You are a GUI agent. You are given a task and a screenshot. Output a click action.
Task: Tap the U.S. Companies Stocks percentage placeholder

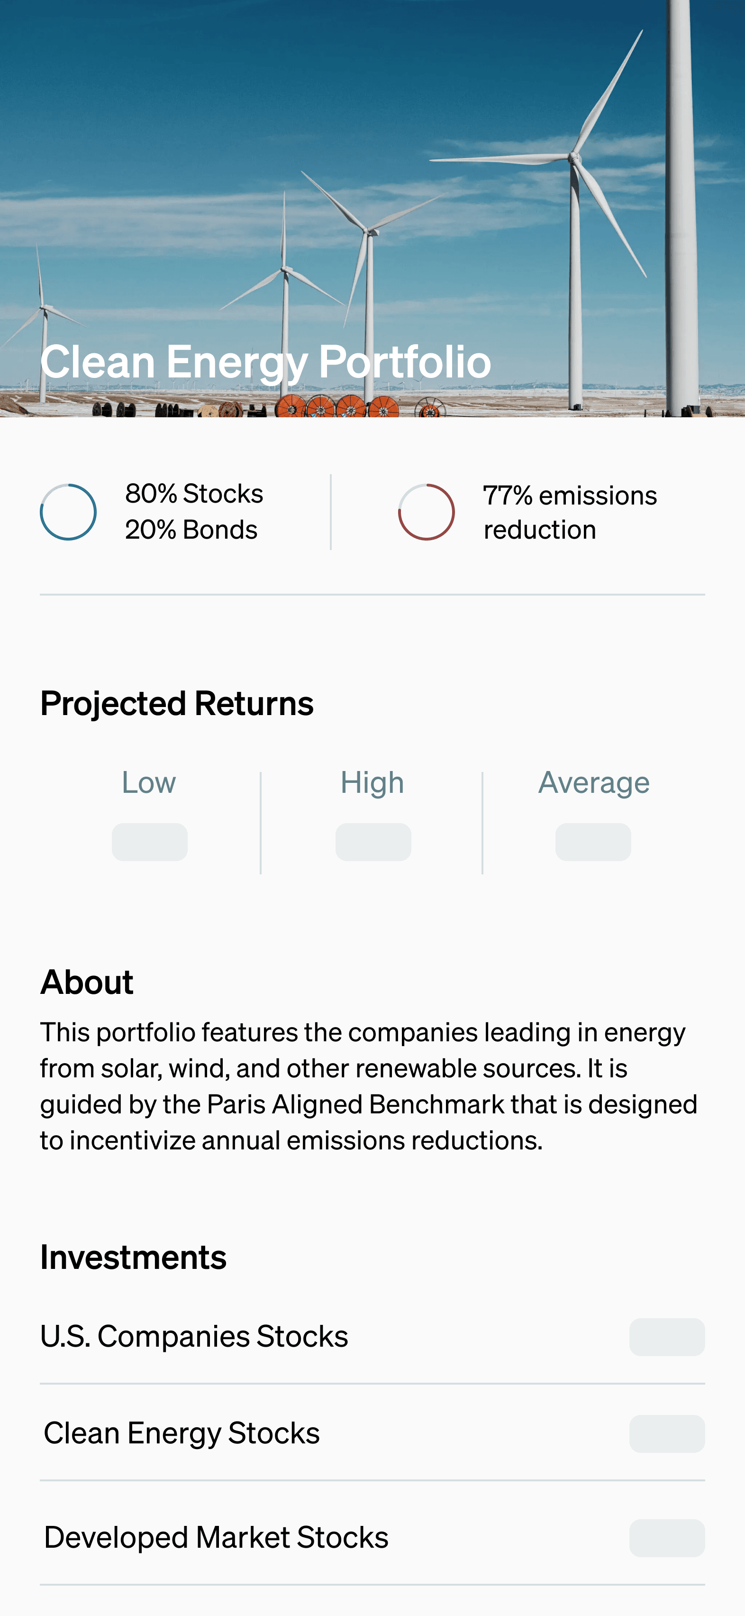click(667, 1337)
